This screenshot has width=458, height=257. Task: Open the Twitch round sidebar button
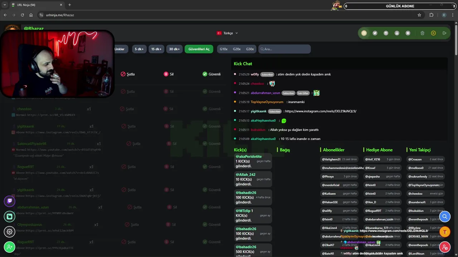10,201
